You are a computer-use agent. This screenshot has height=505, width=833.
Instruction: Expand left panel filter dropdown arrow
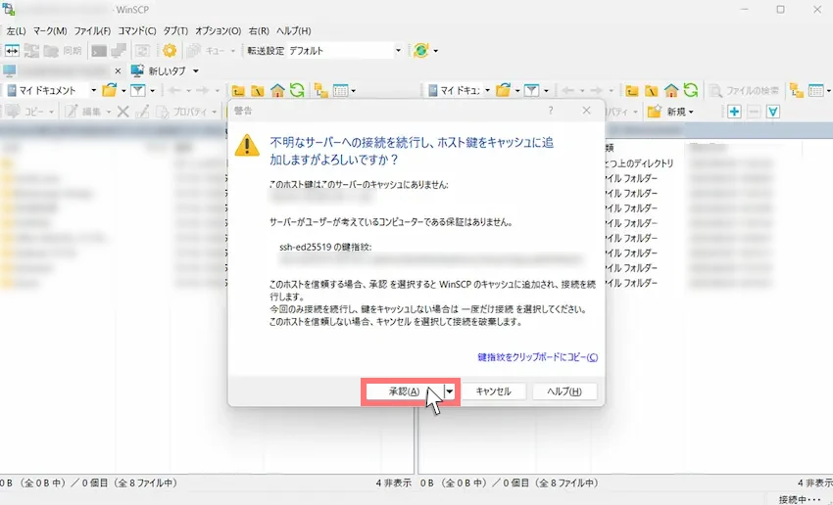(152, 91)
